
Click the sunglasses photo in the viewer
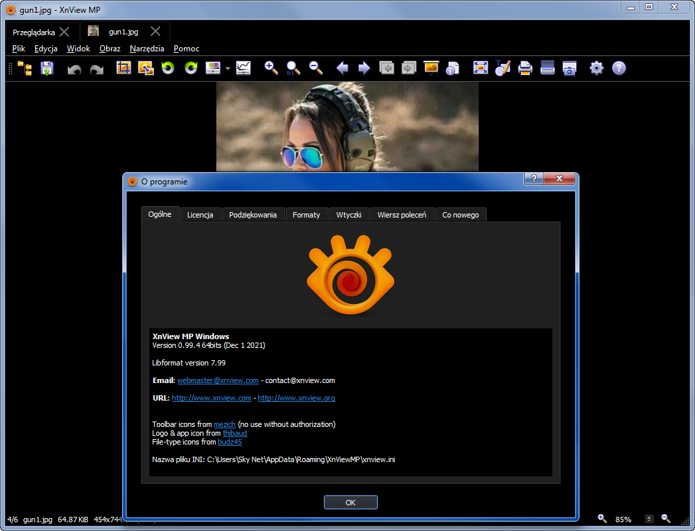[347, 126]
